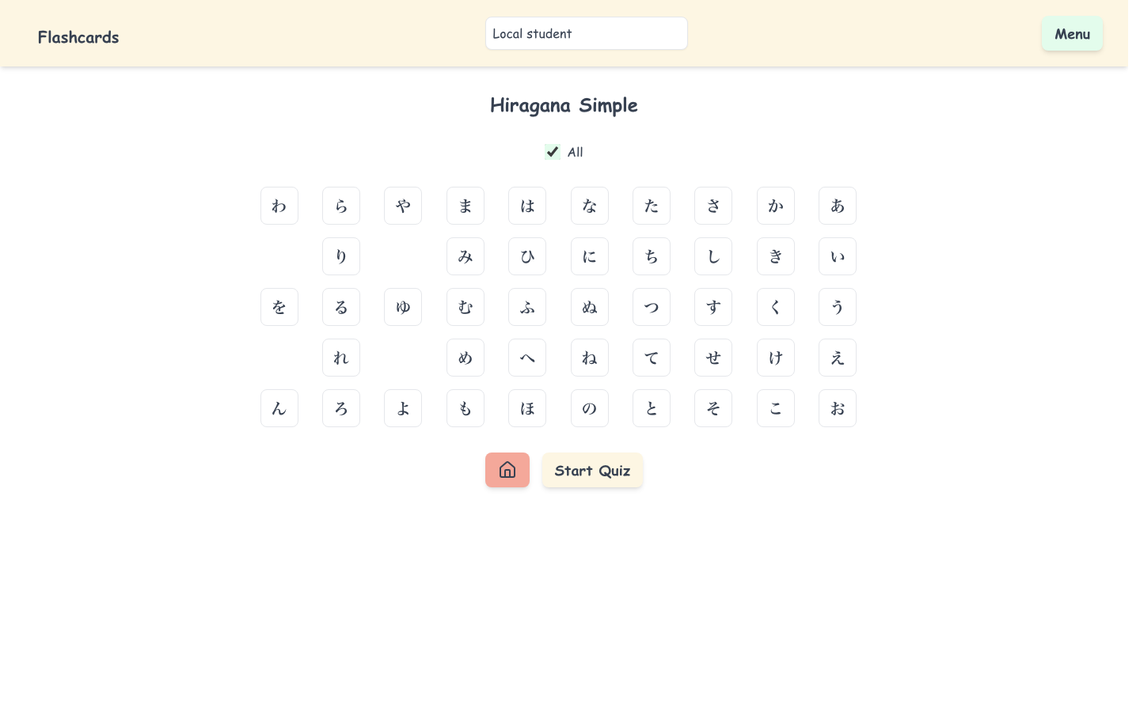
Task: Select the た character tile
Action: tap(652, 206)
